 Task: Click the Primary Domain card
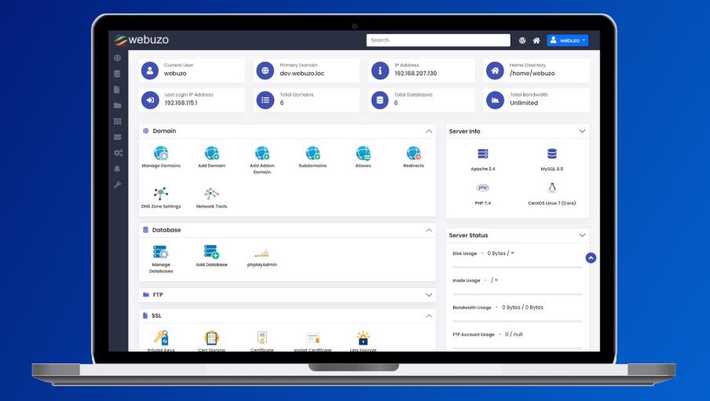point(306,71)
